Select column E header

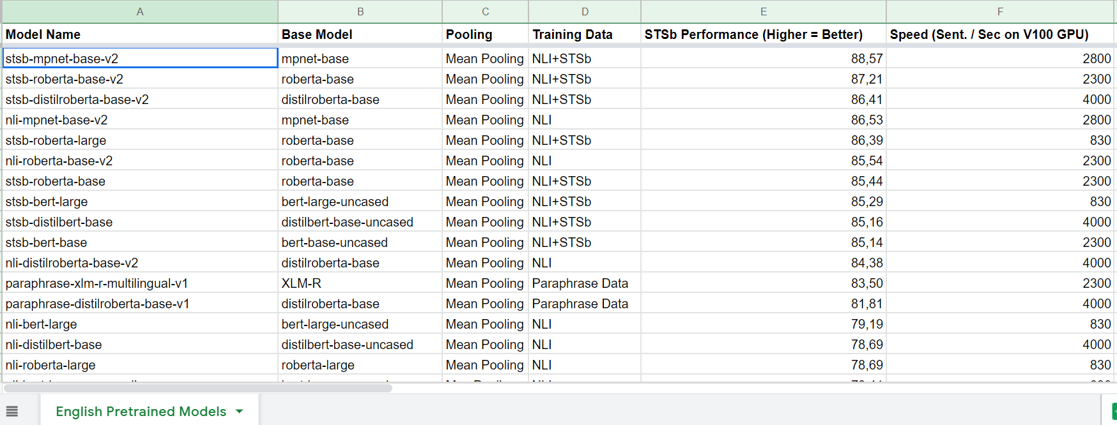[x=764, y=11]
